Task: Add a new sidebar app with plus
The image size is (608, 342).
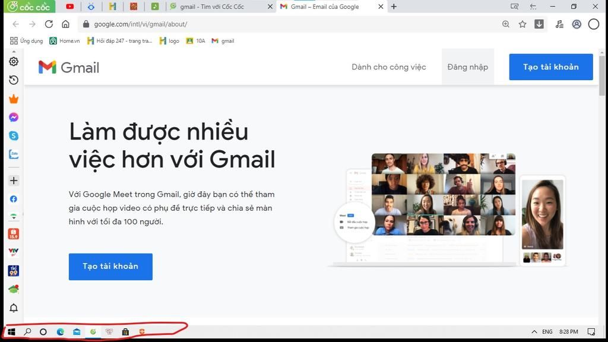Action: tap(14, 180)
